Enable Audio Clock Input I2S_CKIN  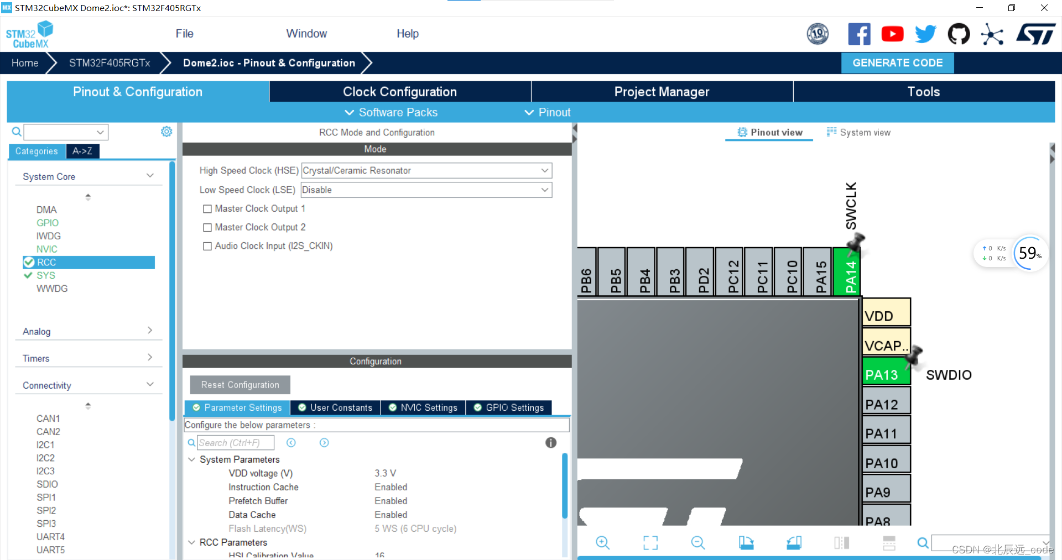pos(207,247)
